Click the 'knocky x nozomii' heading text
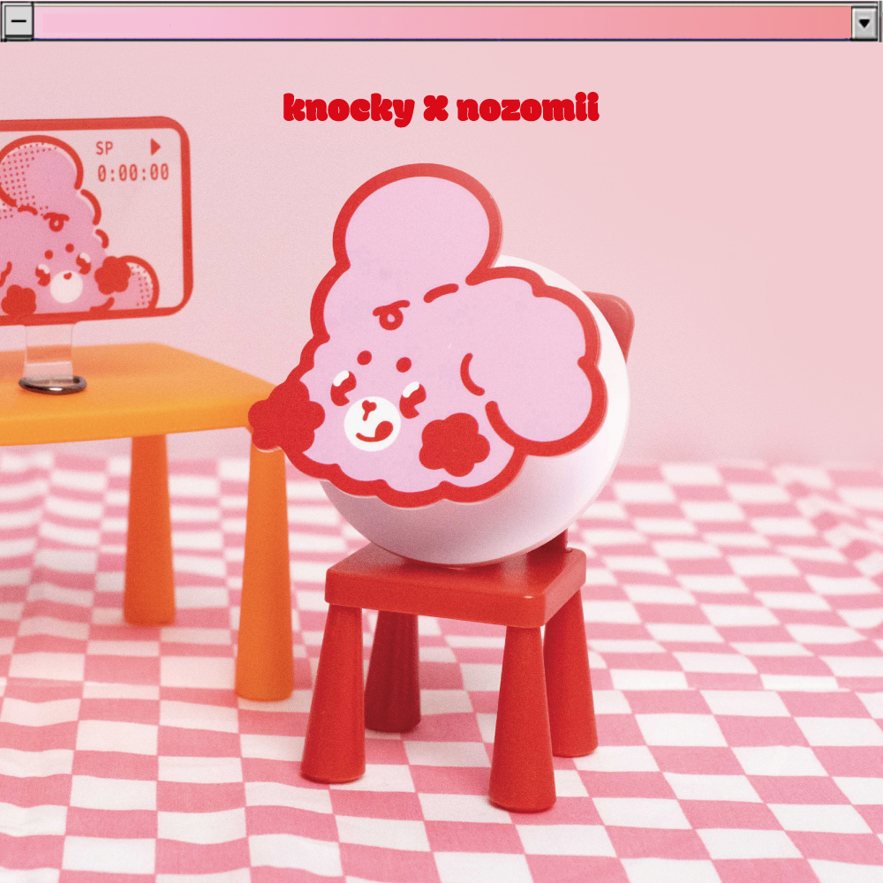Viewport: 883px width, 883px height. click(x=441, y=109)
